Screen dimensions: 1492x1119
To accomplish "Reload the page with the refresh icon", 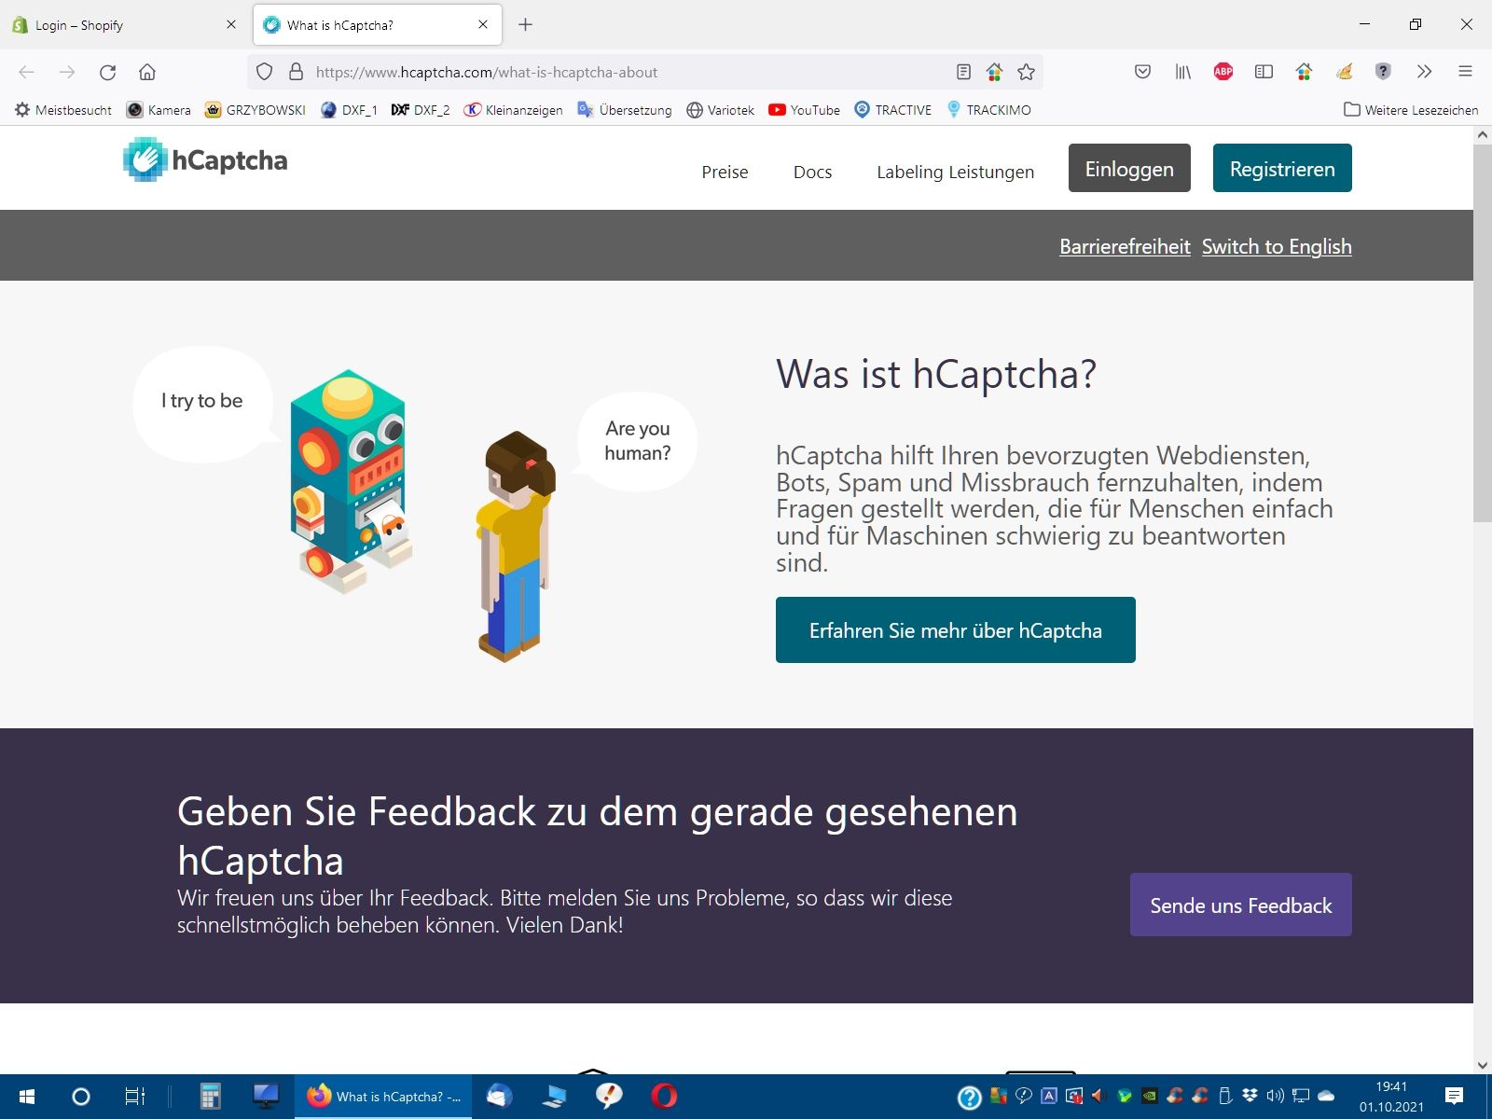I will point(107,72).
